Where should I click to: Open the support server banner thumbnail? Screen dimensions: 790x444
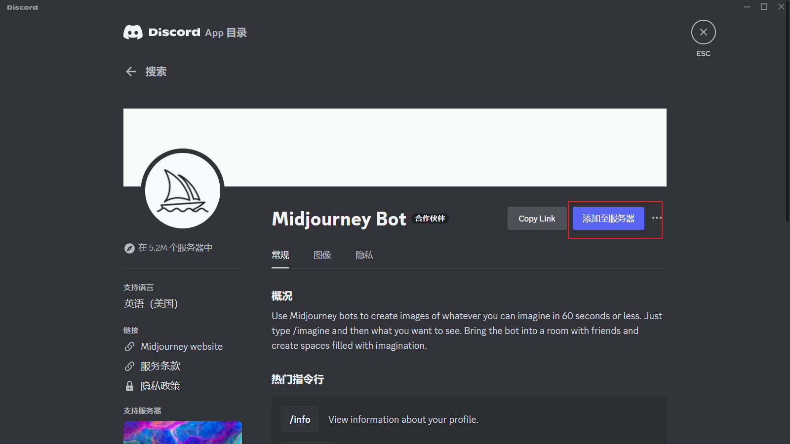click(183, 432)
